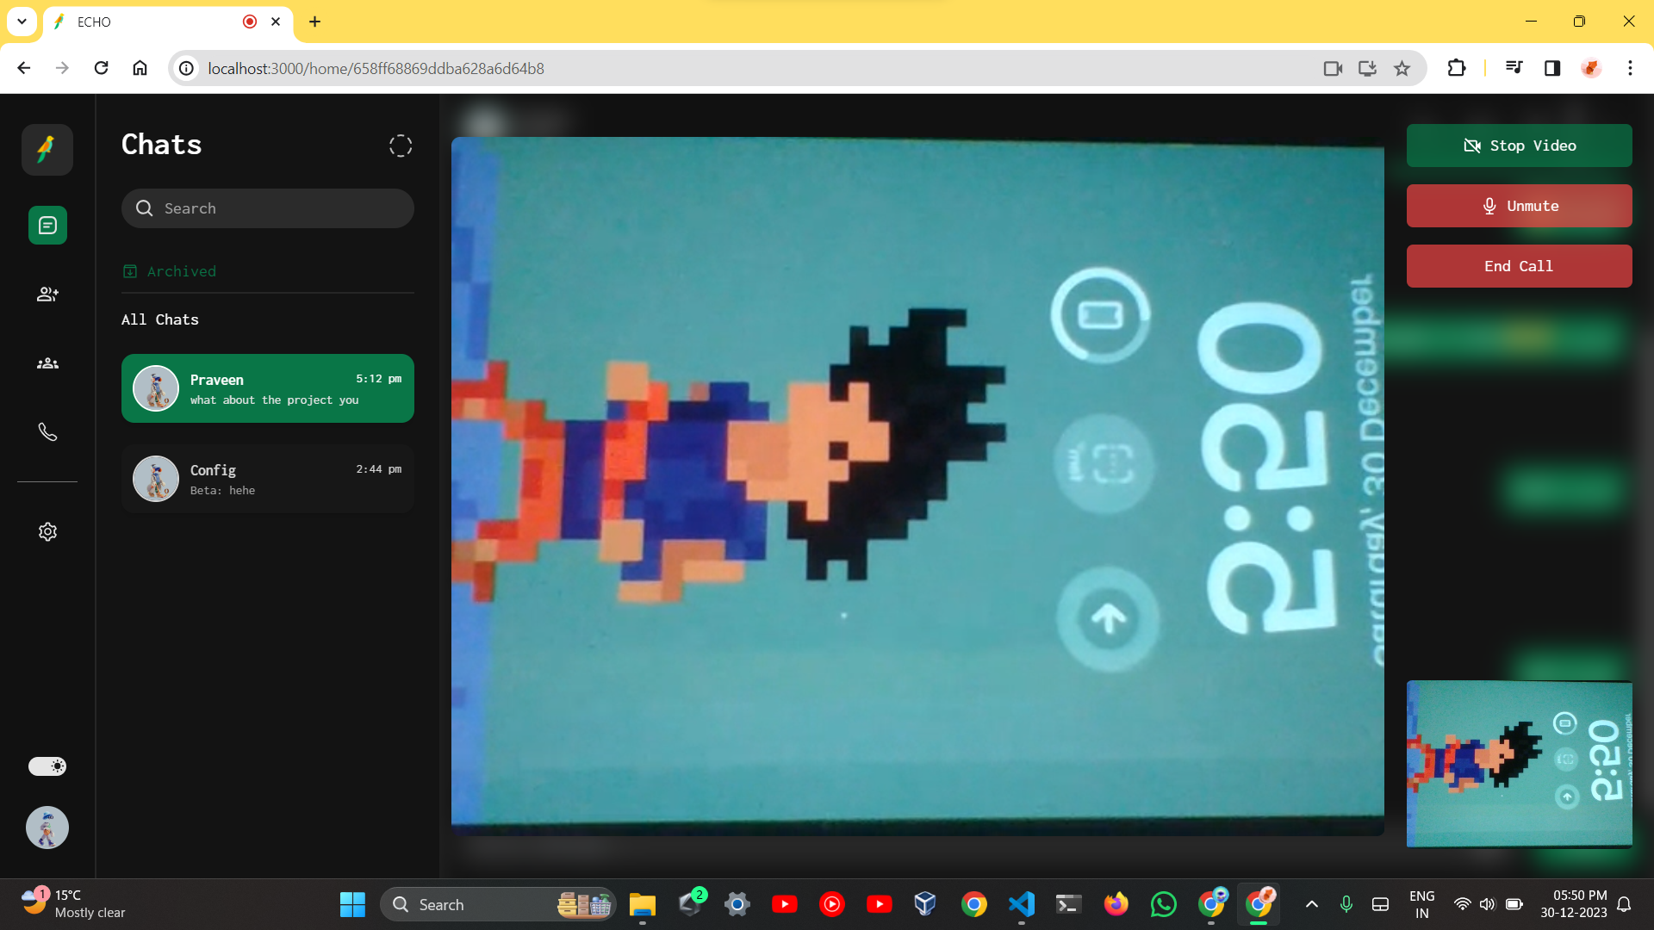Click the dashed circle icon beside Chats
Image resolution: width=1654 pixels, height=930 pixels.
(x=400, y=146)
